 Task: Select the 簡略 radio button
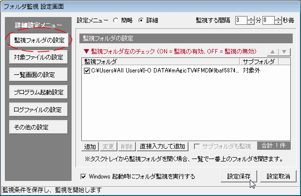point(115,20)
